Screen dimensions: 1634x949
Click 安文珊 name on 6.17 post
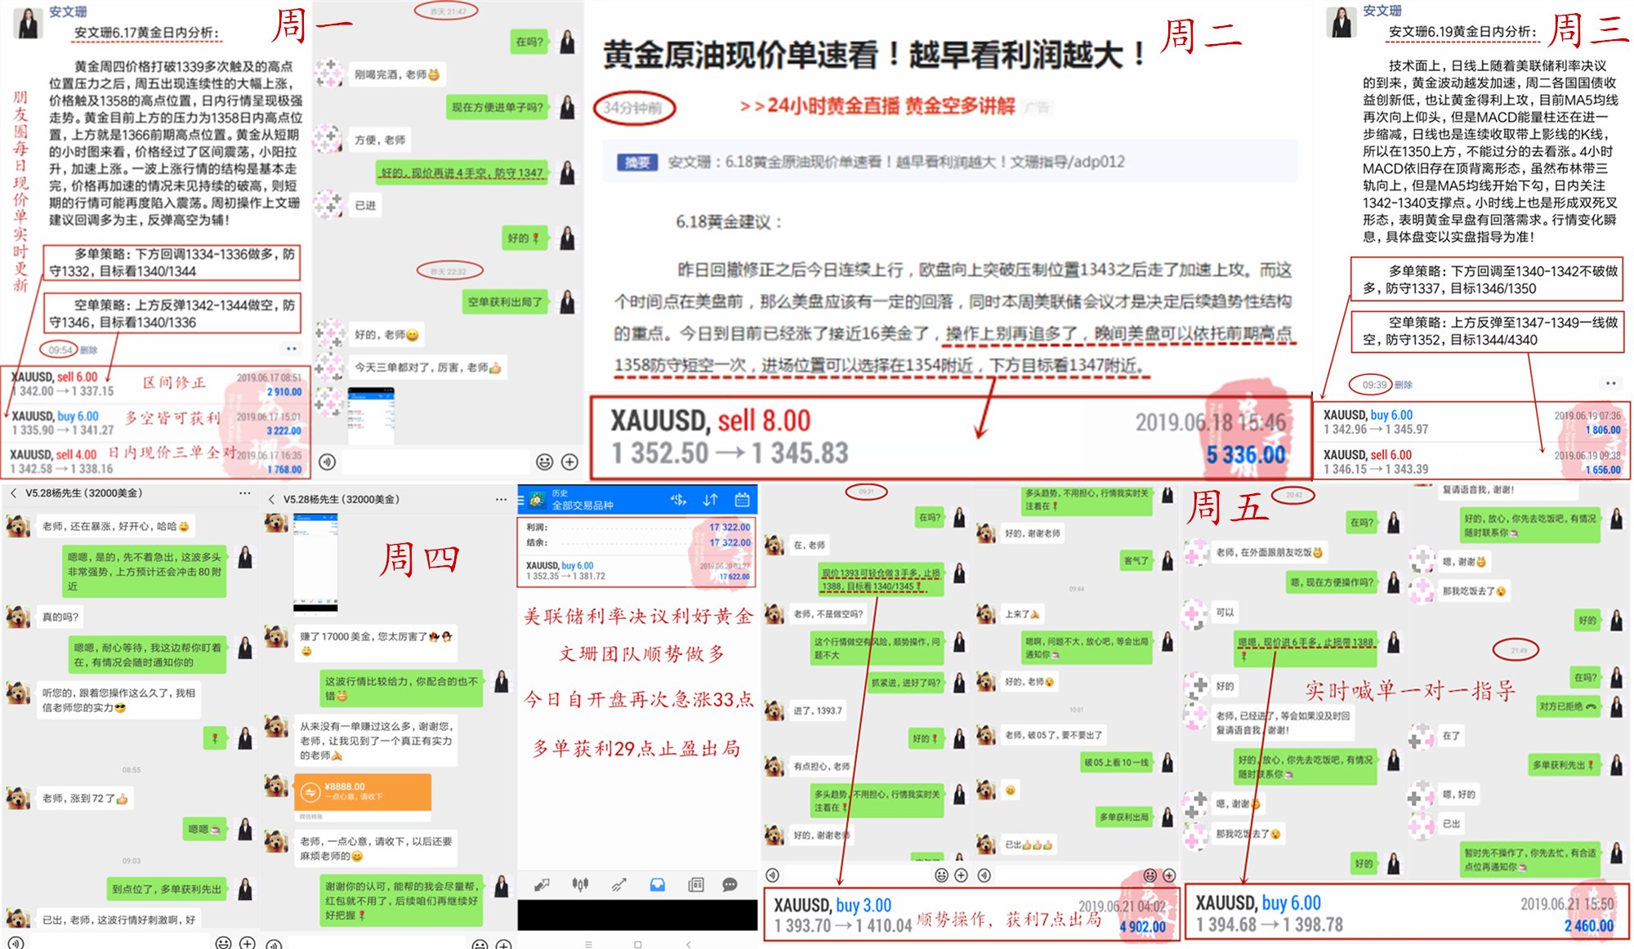click(x=68, y=11)
